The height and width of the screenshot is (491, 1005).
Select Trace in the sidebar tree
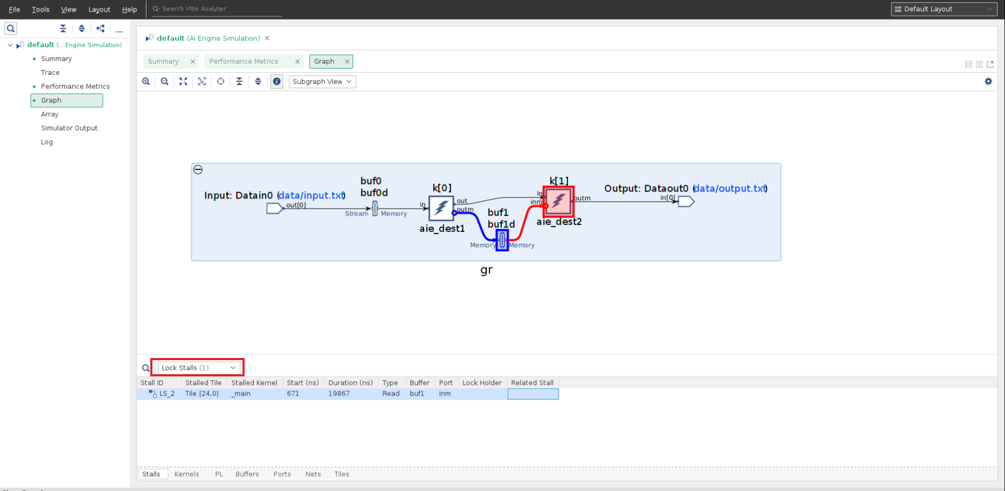pos(50,73)
